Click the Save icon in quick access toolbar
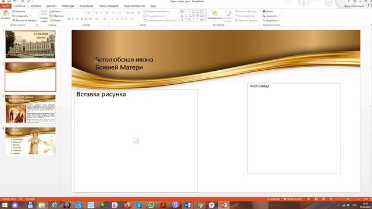Image resolution: width=372 pixels, height=209 pixels. click(9, 1)
